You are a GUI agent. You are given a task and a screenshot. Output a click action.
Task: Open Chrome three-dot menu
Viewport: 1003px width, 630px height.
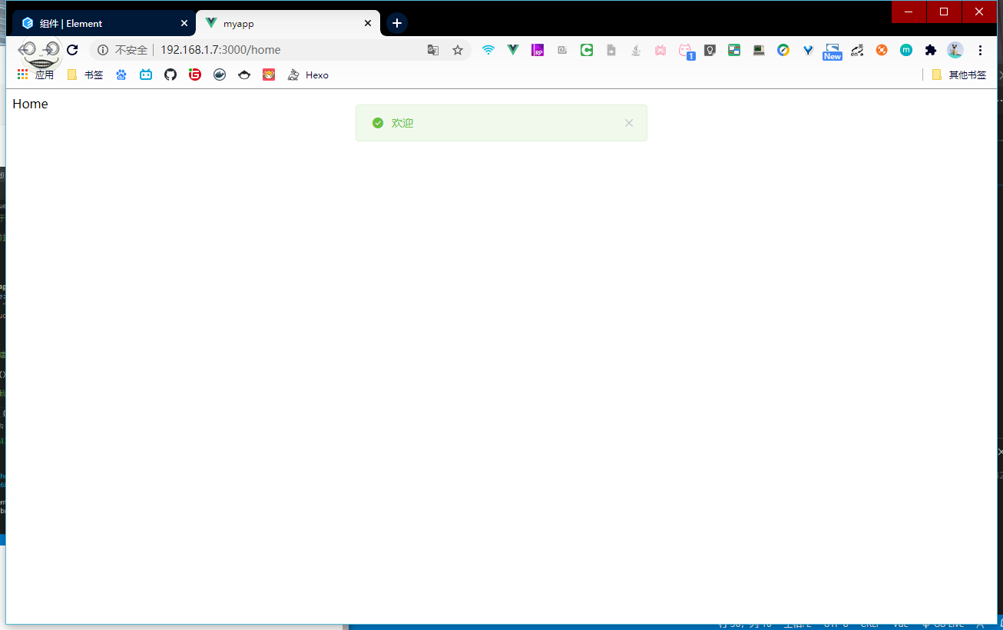coord(980,50)
